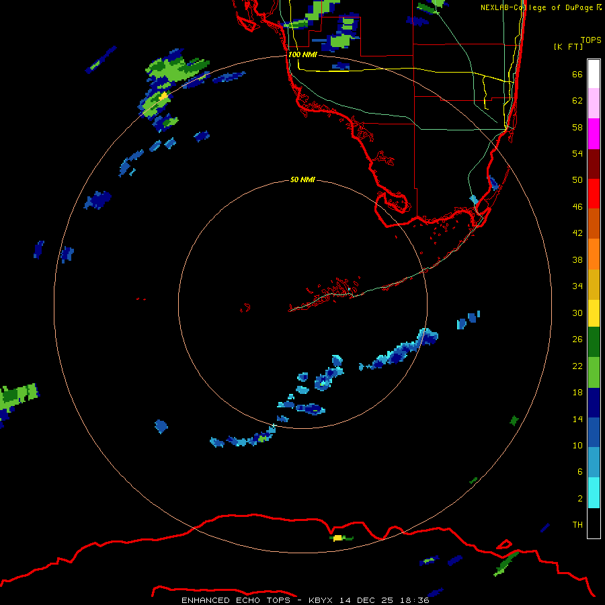Select the bright red 50 kft swatch
The height and width of the screenshot is (605, 605).
pos(594,194)
